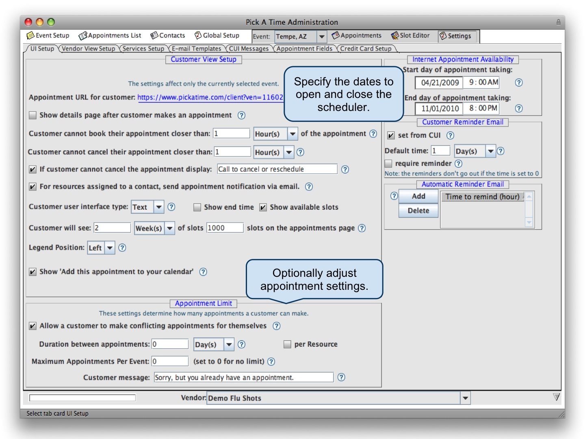Open help for resource email notification option

coord(309,187)
